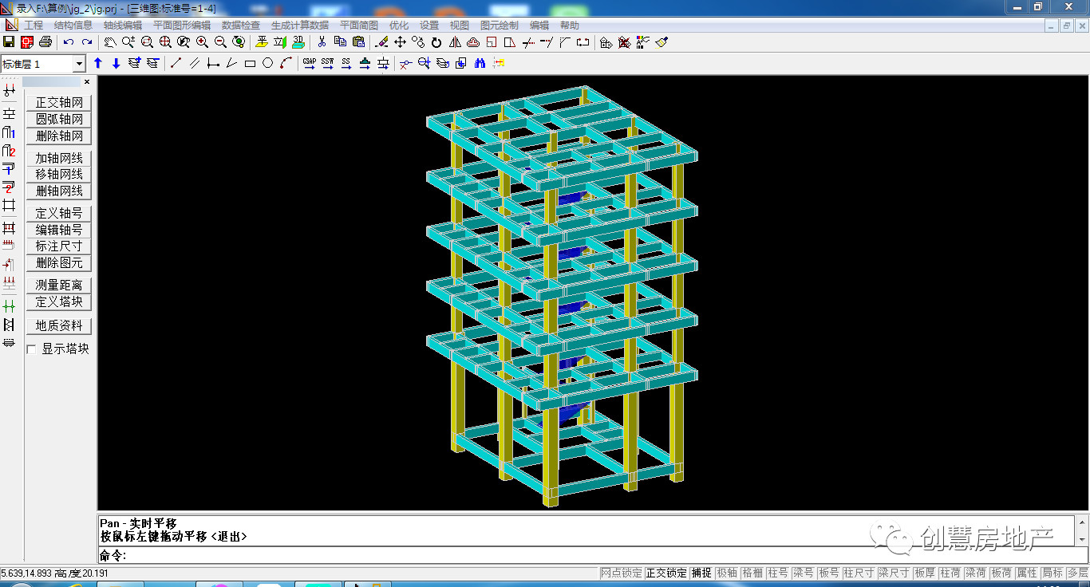
Task: Toggle 多层 in status bar
Action: click(1077, 573)
